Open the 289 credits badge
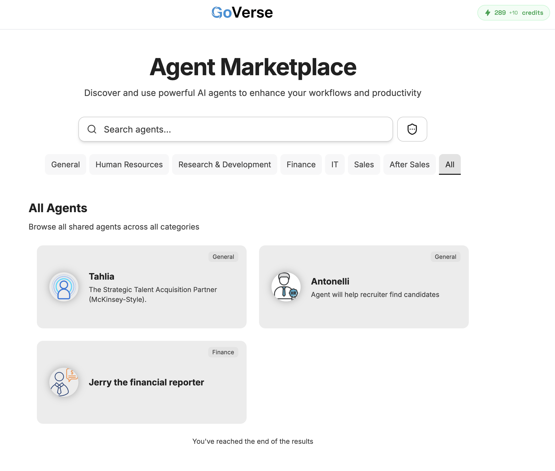The width and height of the screenshot is (555, 471). click(x=513, y=12)
